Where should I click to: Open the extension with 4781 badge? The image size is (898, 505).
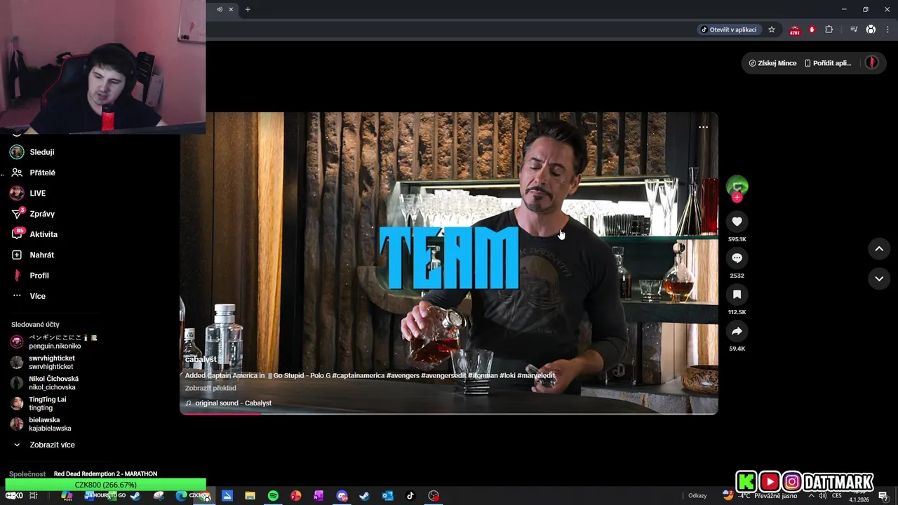tap(794, 29)
